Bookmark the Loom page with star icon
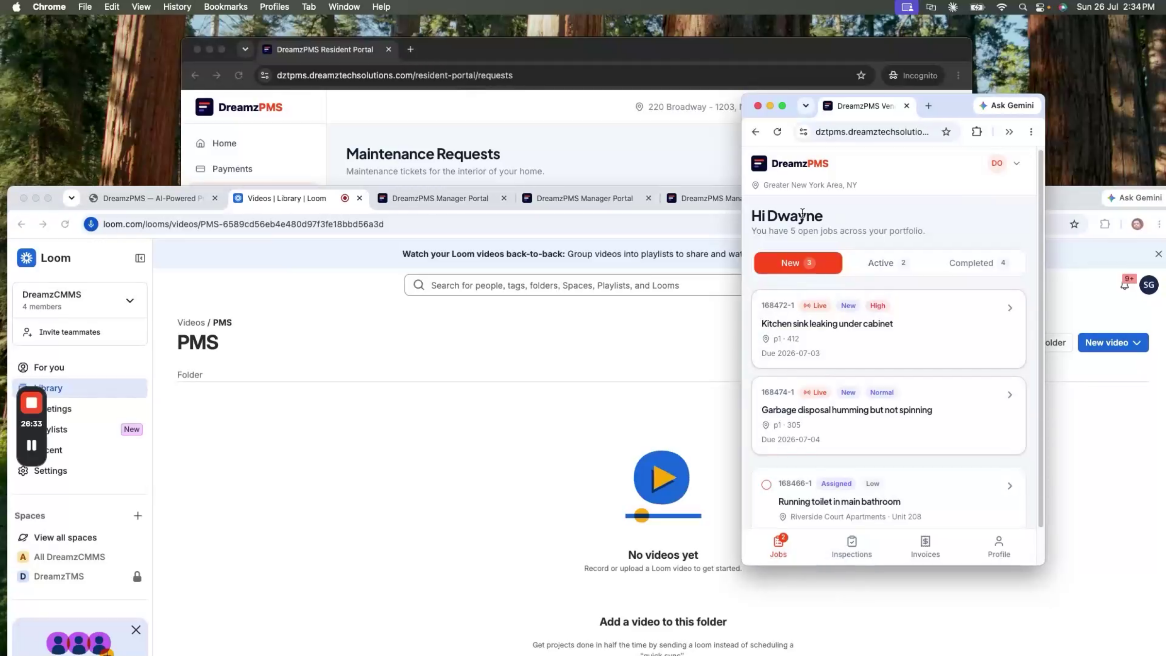Viewport: 1166px width, 656px height. [1074, 224]
